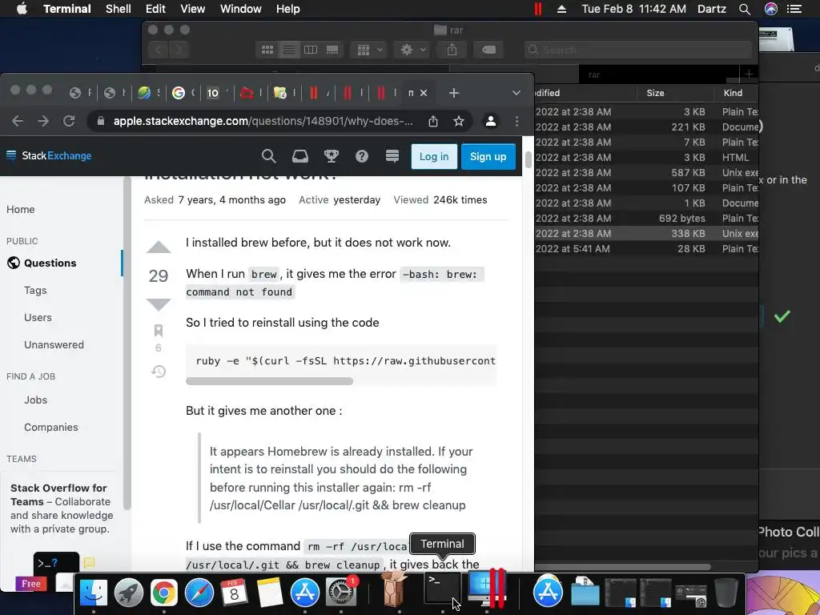Screen dimensions: 820x615
Task: Sort Finder list by Kind column
Action: coord(733,93)
